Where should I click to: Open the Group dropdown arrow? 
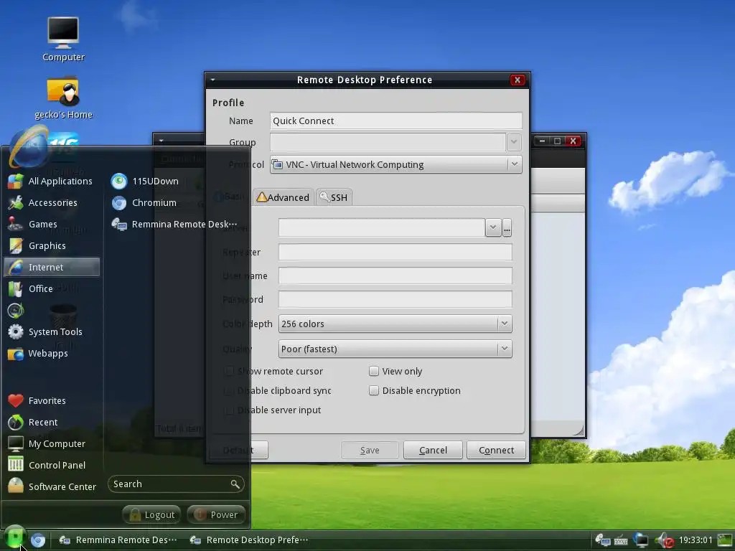[514, 142]
